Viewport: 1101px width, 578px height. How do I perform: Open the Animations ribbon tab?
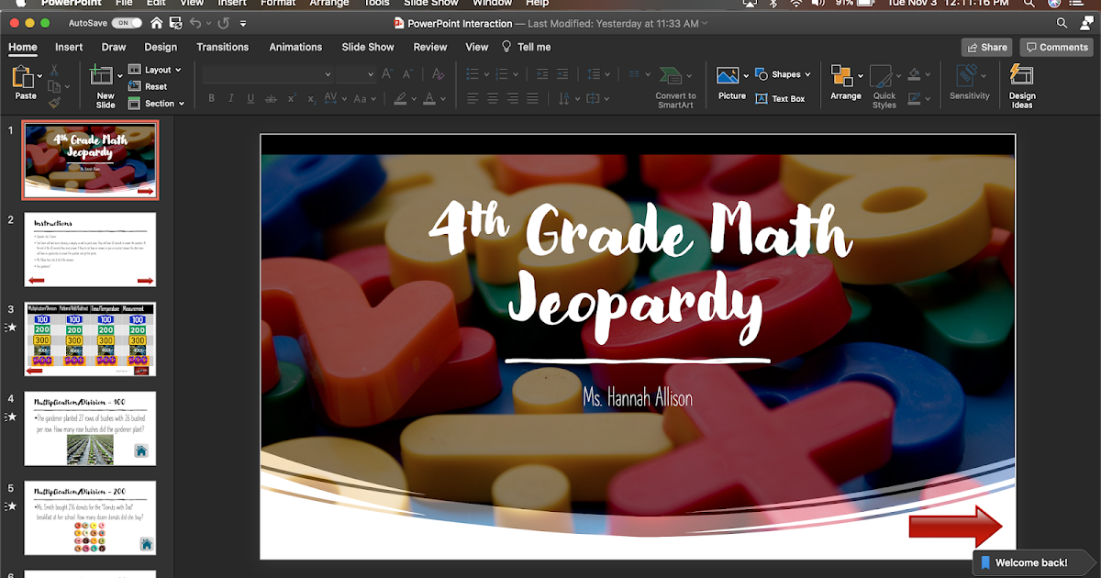[x=295, y=47]
